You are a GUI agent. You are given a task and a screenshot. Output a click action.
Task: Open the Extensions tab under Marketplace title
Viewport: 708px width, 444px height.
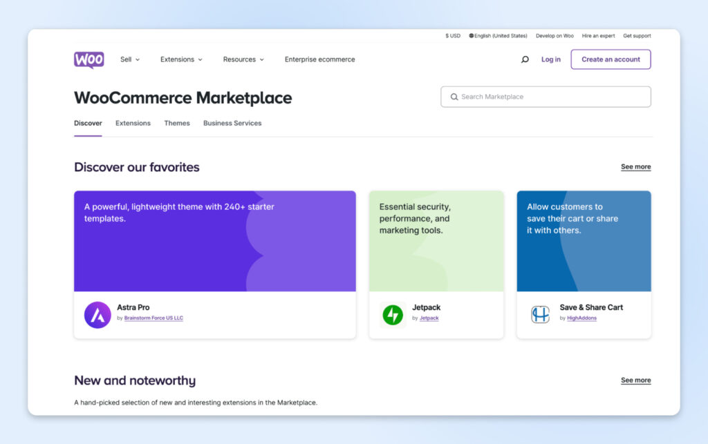[x=133, y=123]
